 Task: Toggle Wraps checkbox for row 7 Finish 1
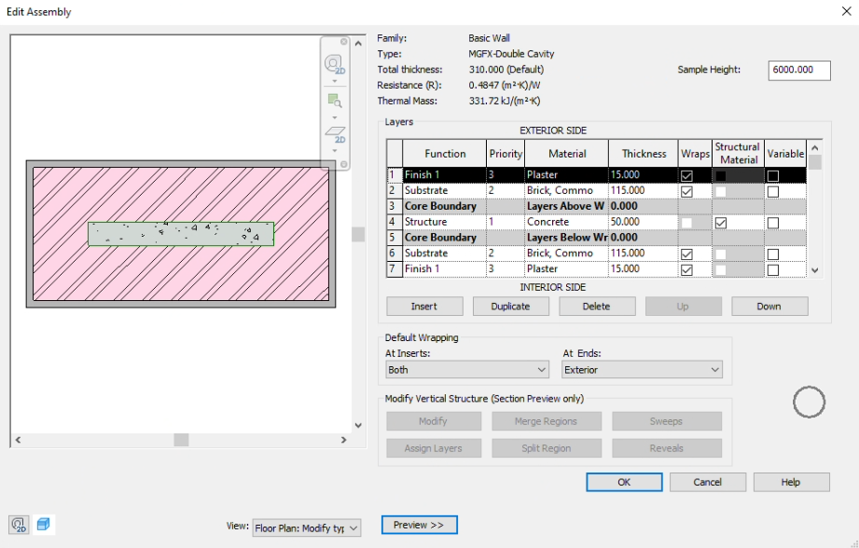686,270
